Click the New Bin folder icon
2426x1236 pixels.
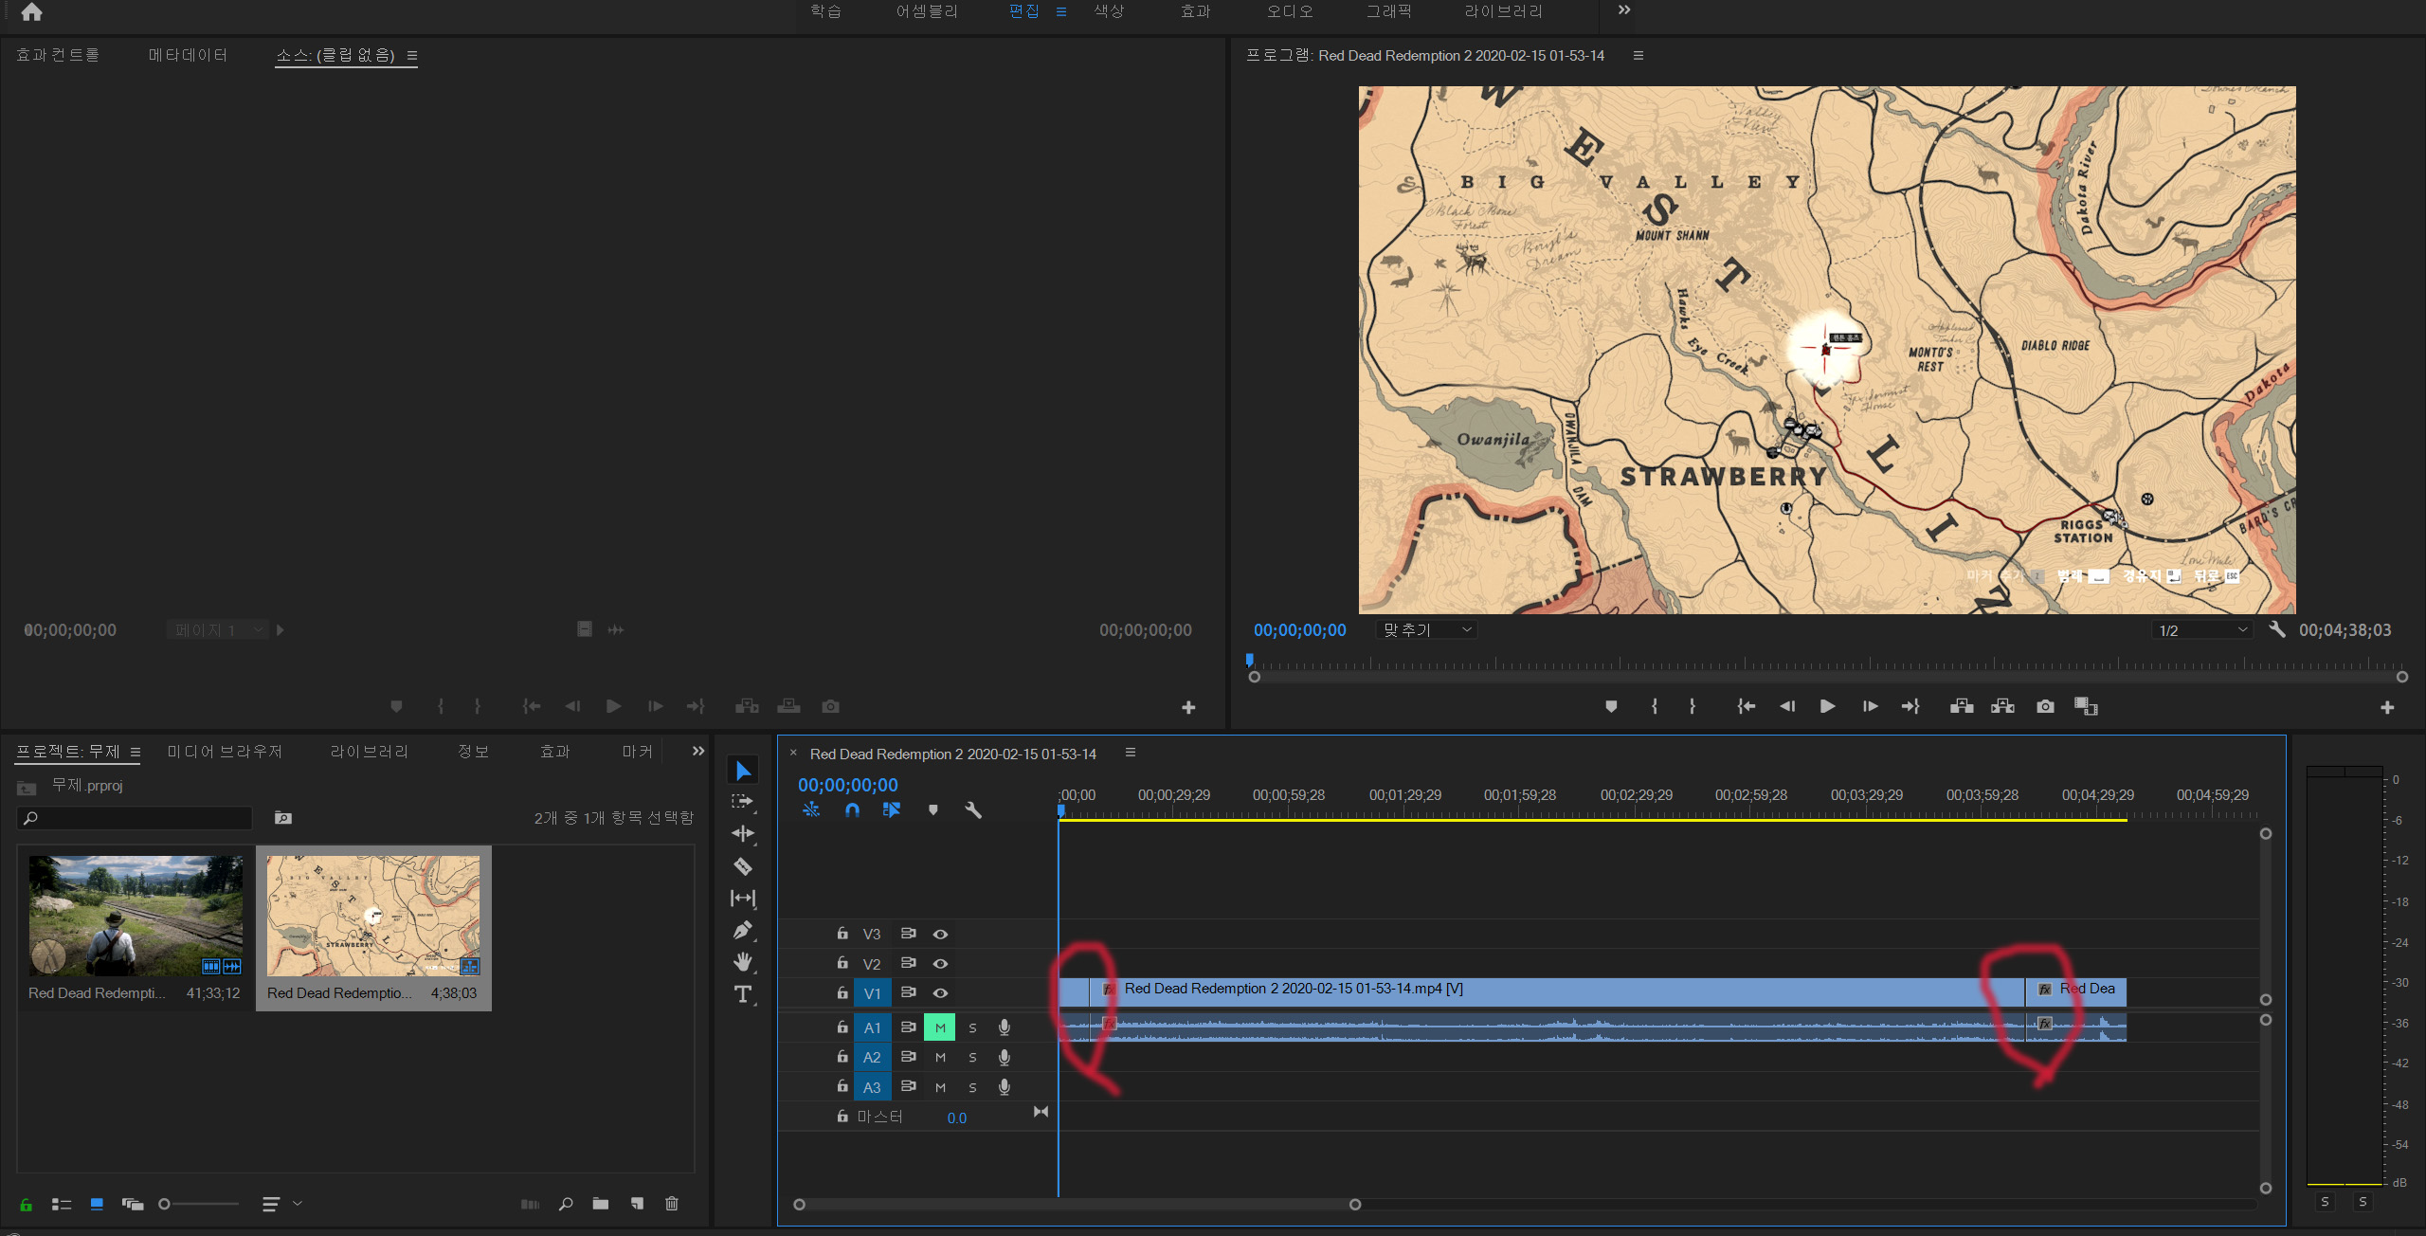pyautogui.click(x=601, y=1204)
